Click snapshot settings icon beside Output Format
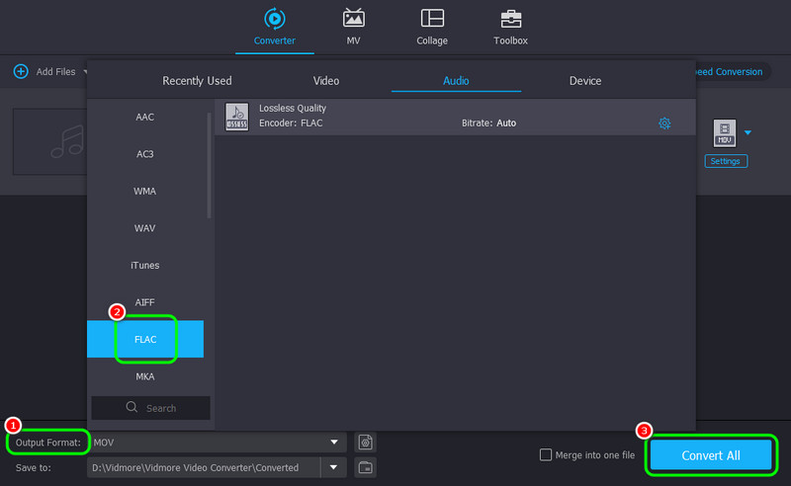The image size is (791, 486). tap(366, 442)
